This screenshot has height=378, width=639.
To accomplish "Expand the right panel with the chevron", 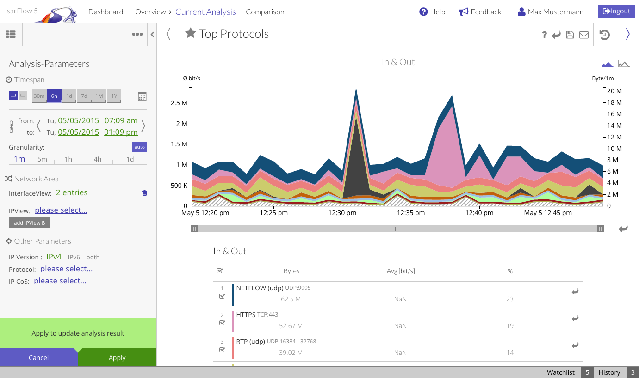I will click(628, 34).
